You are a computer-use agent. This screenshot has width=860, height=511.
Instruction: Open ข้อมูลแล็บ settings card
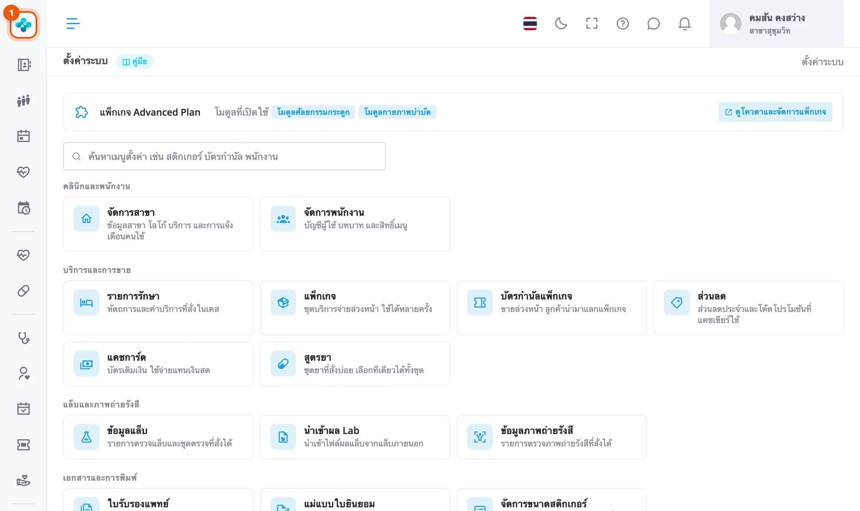pyautogui.click(x=158, y=437)
